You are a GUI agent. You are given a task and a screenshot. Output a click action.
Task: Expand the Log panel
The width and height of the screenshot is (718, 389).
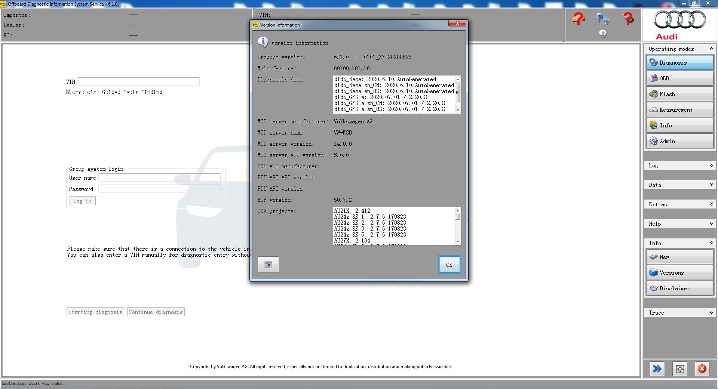coord(679,165)
